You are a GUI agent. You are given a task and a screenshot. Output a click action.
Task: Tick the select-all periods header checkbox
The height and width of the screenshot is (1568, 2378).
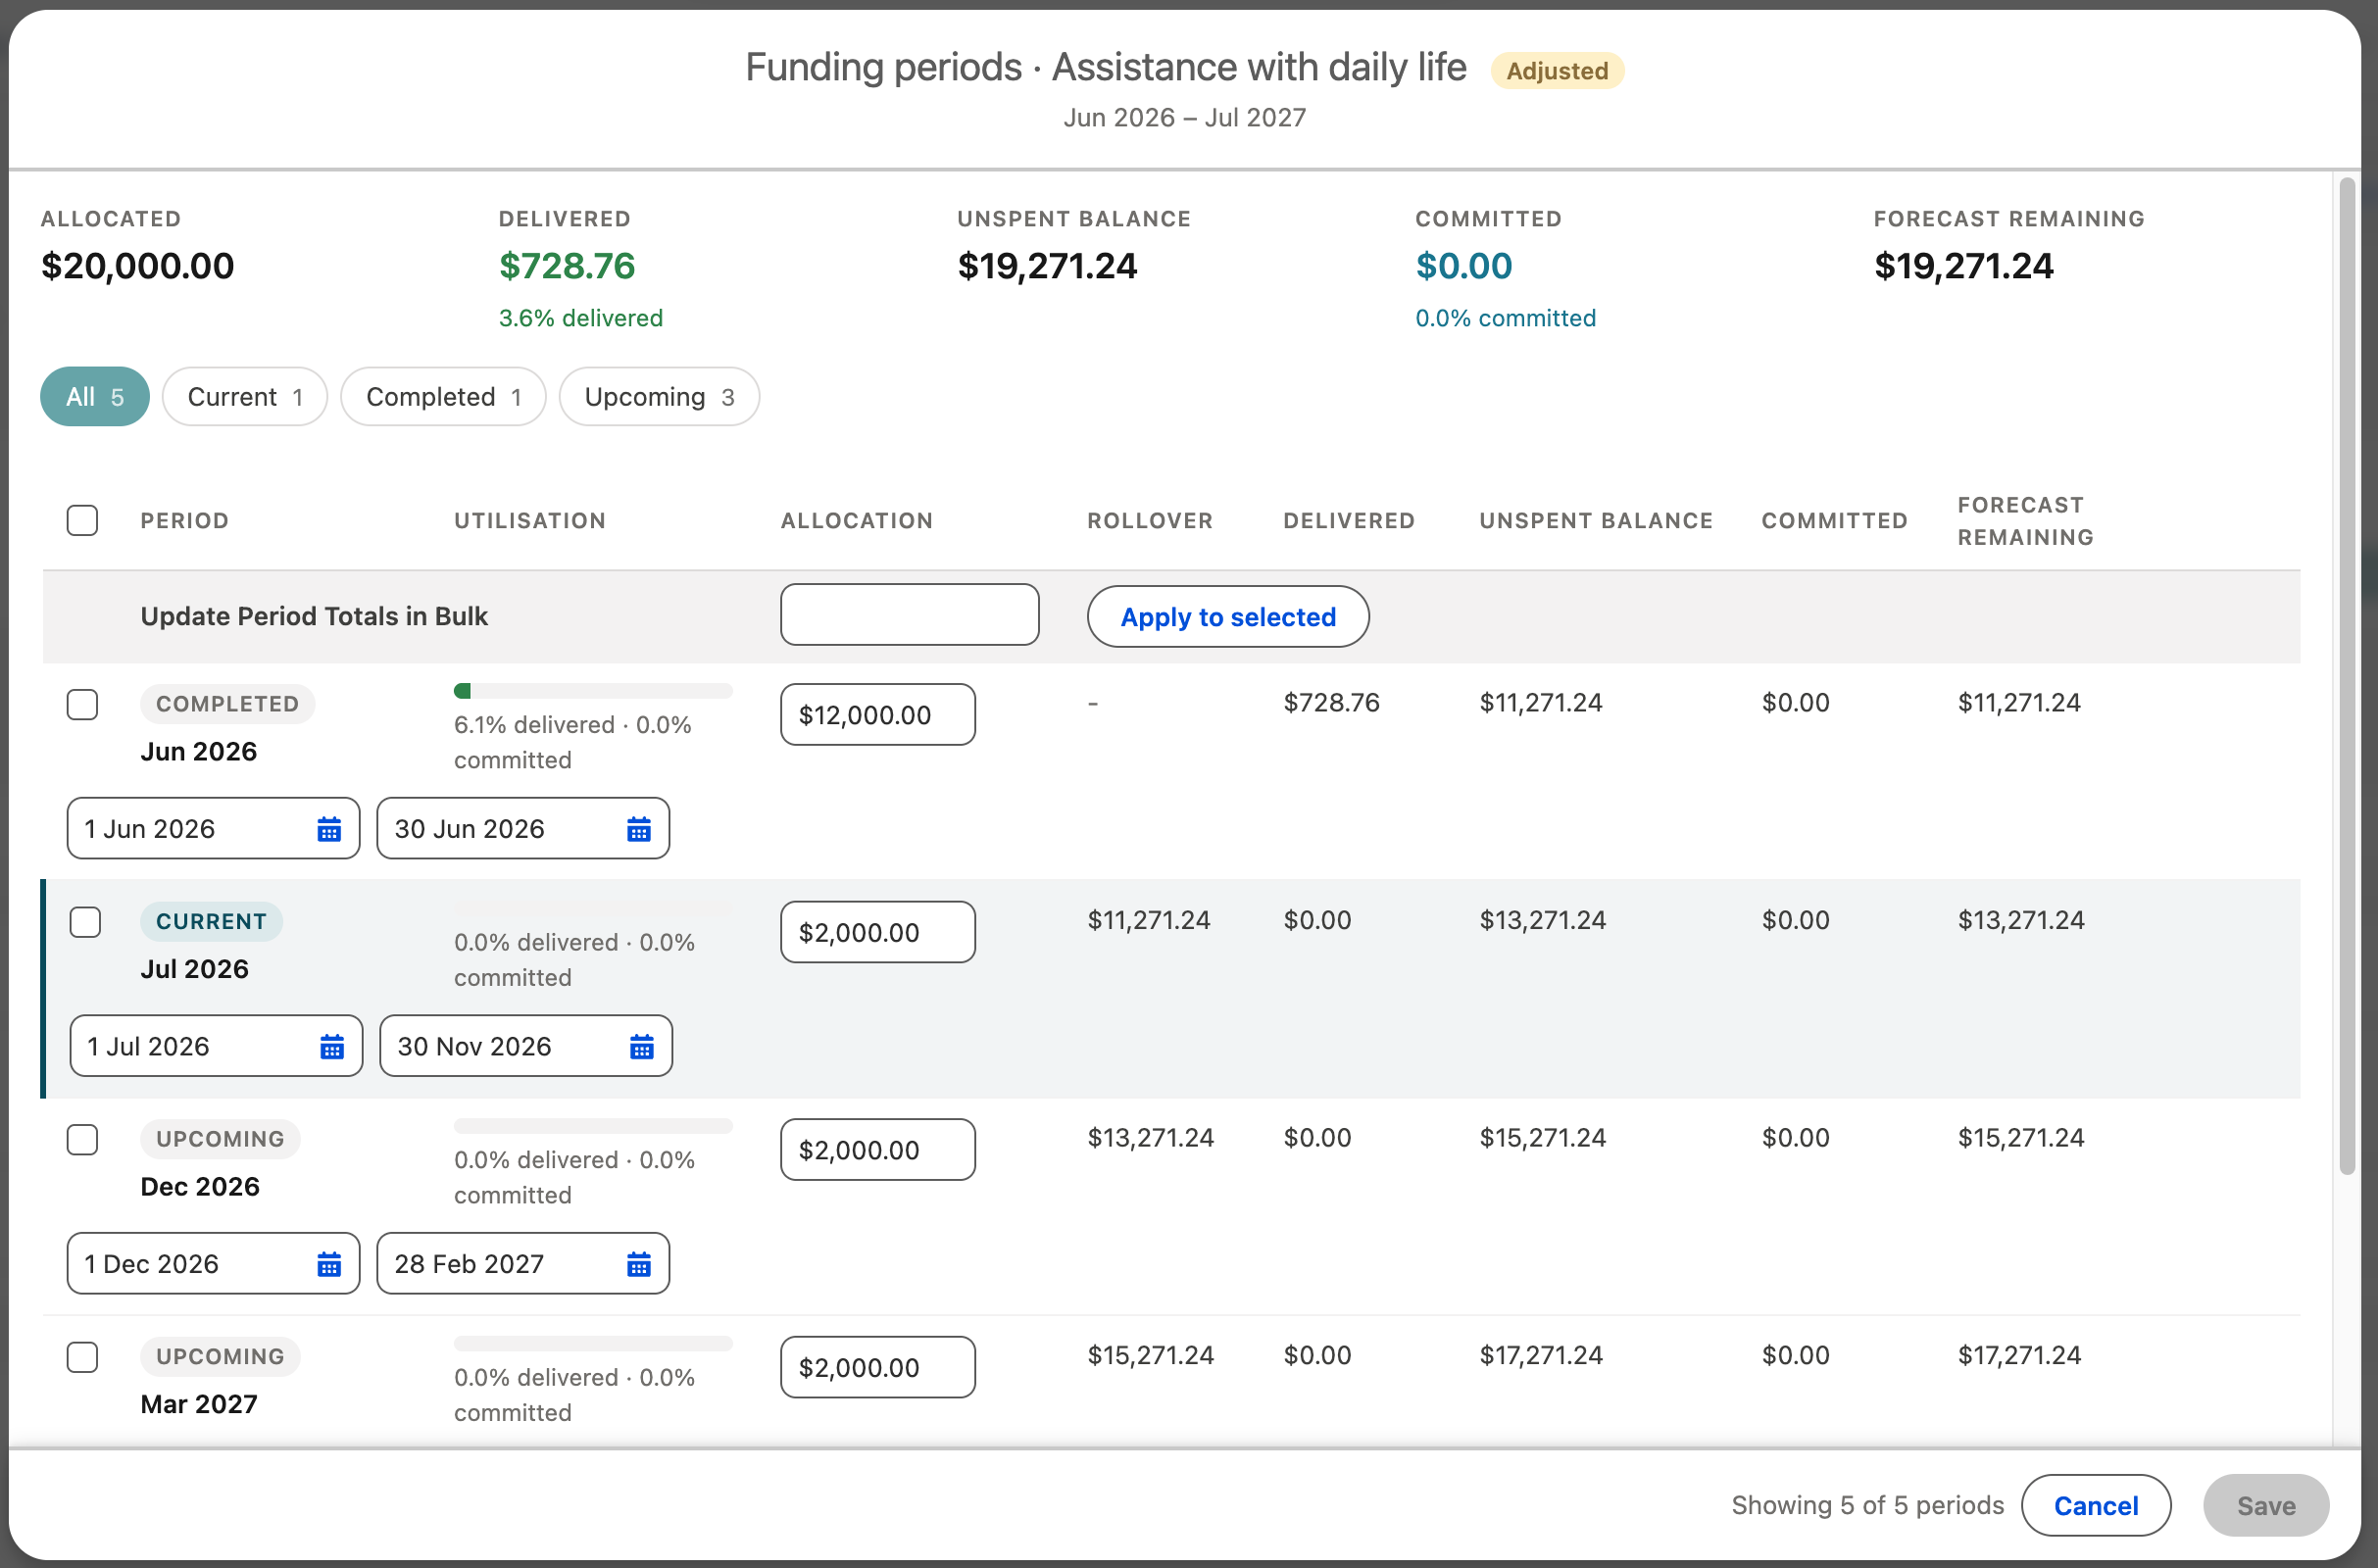(x=82, y=520)
